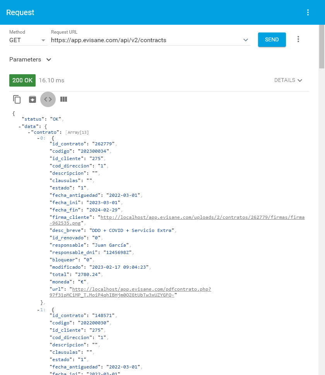Screen dimensions: 325x375
Task: Click the save response to file icon
Action: click(x=32, y=99)
